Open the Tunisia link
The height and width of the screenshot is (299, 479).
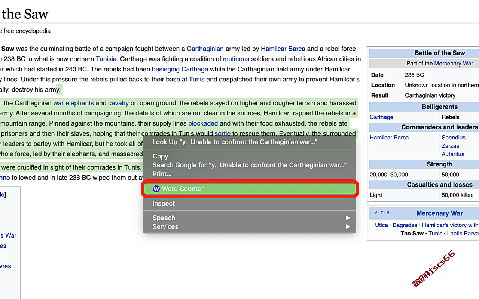coord(106,59)
